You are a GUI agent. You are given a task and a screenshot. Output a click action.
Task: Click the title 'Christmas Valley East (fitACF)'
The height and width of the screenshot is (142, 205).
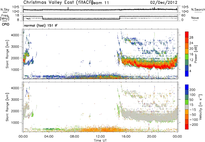coord(58,2)
